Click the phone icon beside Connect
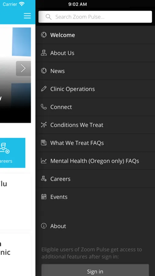 click(44, 107)
